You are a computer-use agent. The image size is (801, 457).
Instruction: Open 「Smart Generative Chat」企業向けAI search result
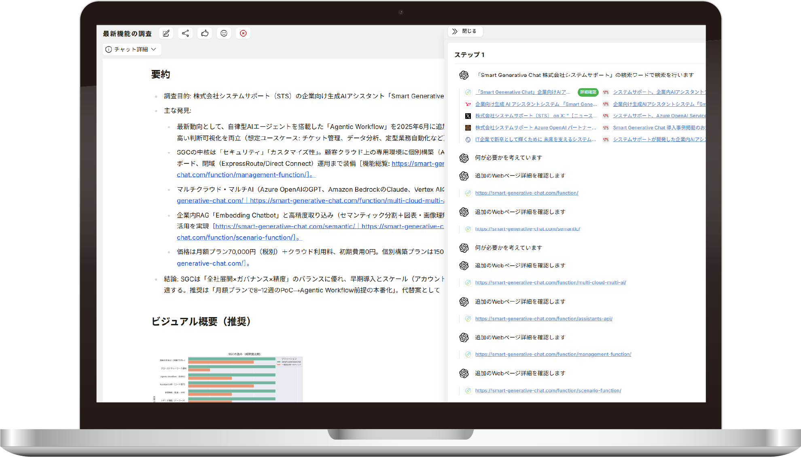coord(523,92)
